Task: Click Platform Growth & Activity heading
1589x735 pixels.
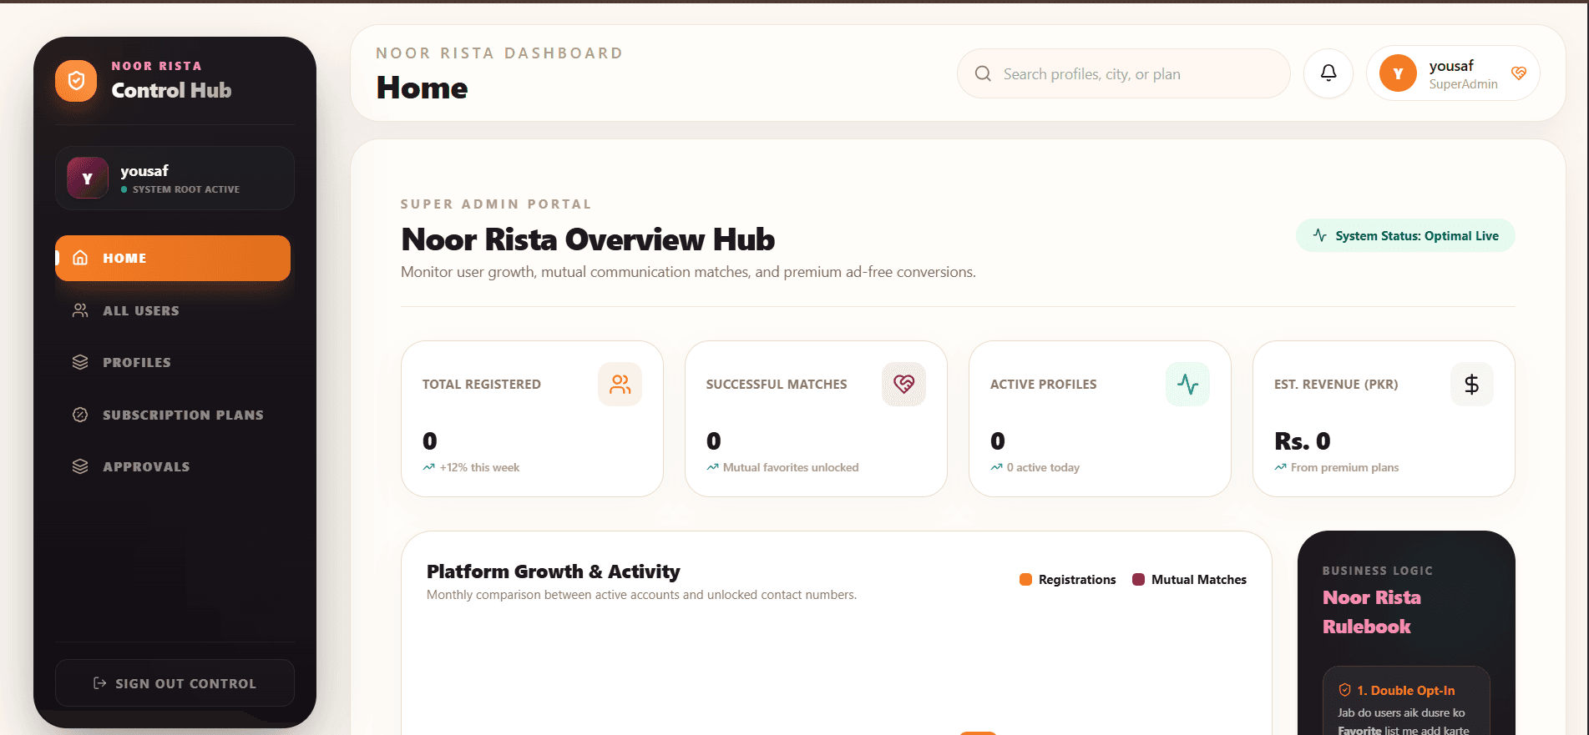Action: coord(554,571)
